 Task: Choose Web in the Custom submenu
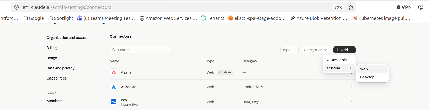coord(372,69)
